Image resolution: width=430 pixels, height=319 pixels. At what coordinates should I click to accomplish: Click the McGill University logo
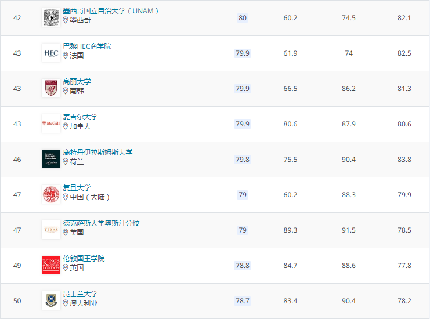point(50,124)
